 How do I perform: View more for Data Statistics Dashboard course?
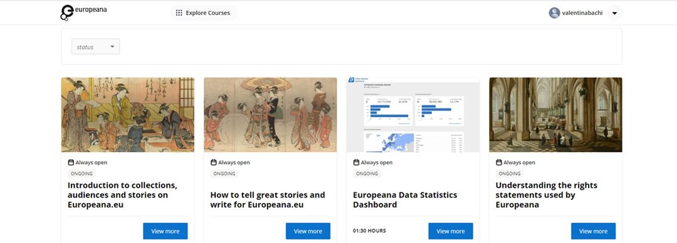tap(451, 231)
